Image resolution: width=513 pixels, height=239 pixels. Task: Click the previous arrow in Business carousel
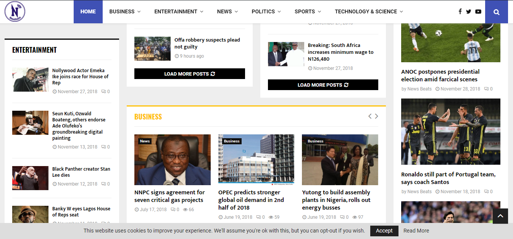coord(369,116)
